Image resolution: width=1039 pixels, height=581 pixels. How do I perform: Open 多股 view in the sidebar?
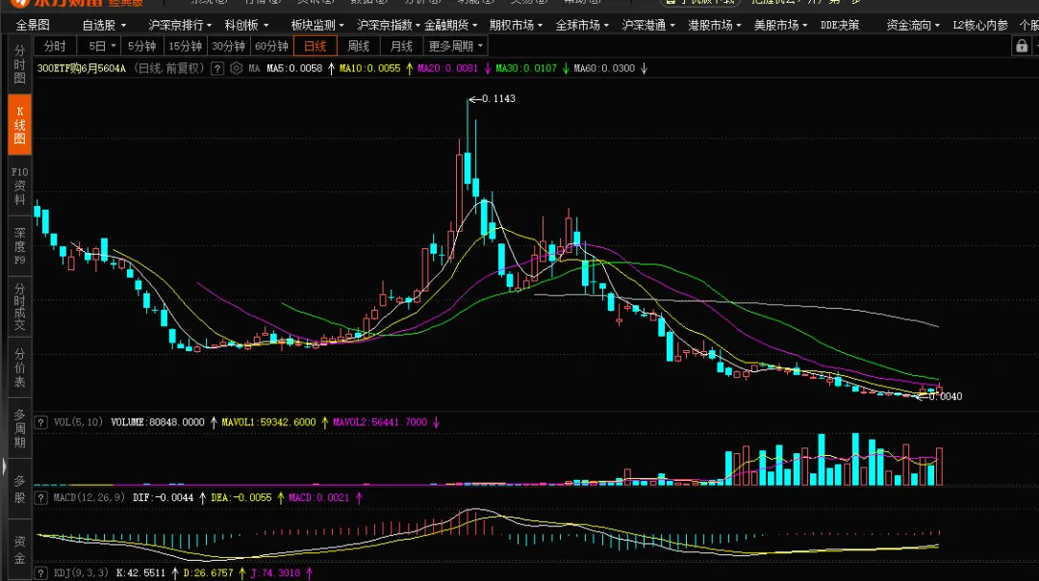click(x=19, y=489)
